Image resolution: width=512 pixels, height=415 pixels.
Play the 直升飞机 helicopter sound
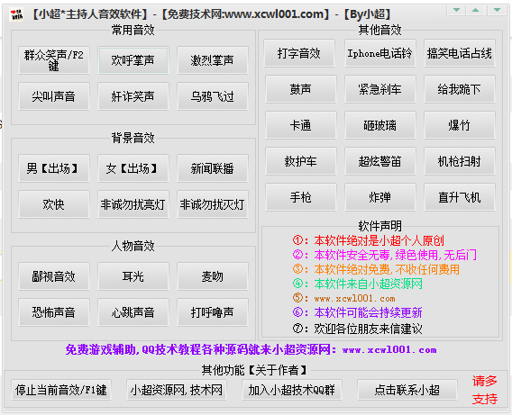tap(460, 197)
